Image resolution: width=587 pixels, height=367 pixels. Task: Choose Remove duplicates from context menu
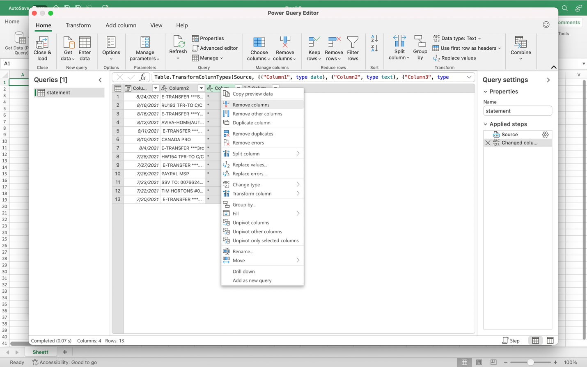(252, 134)
